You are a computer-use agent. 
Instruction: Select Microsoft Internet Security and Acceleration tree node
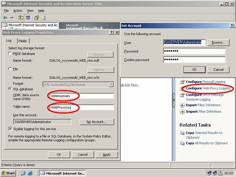[33, 25]
